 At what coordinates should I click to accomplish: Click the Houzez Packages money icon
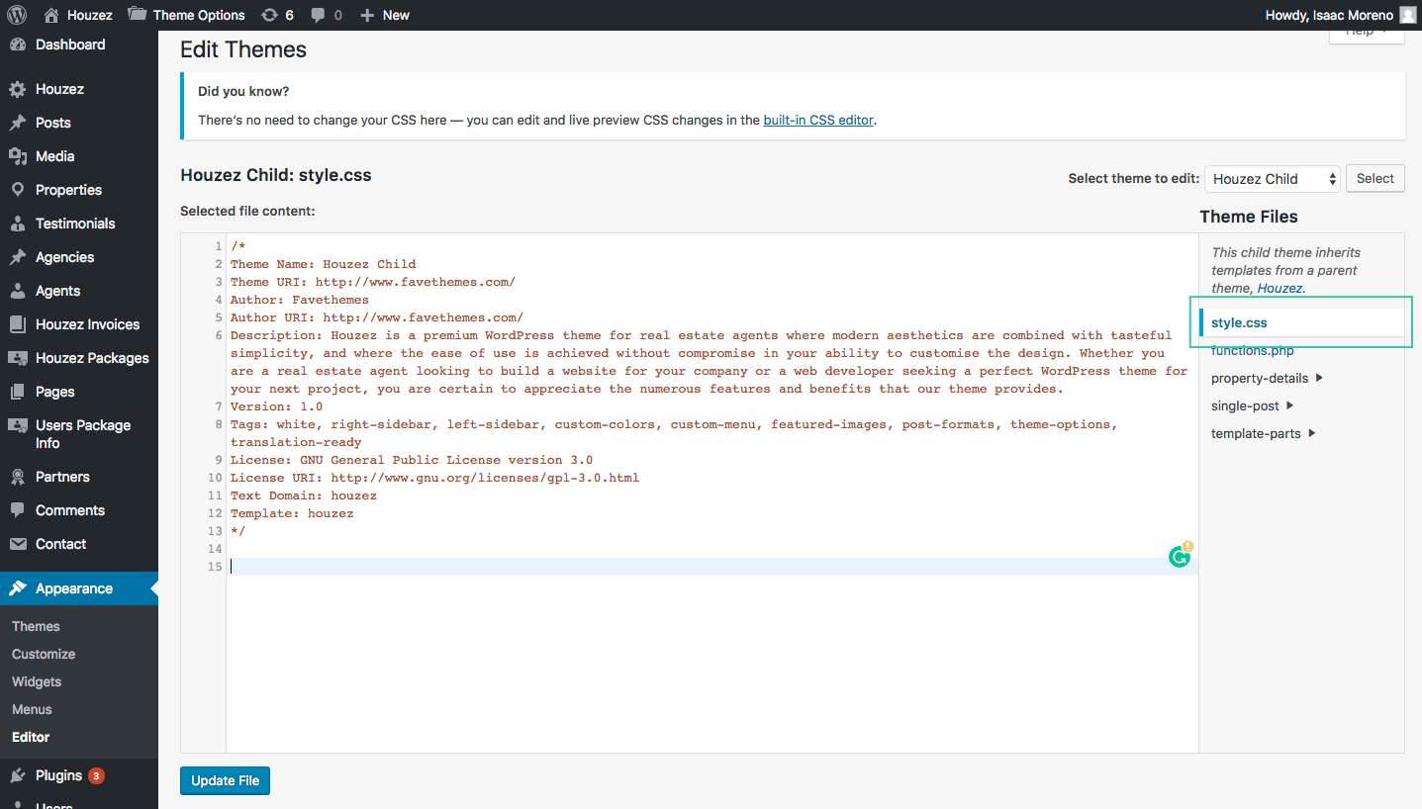coord(17,358)
